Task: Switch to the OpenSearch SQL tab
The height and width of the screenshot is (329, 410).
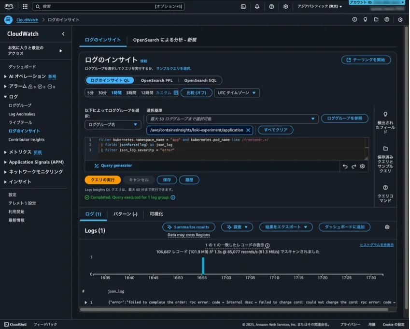Action: click(201, 80)
